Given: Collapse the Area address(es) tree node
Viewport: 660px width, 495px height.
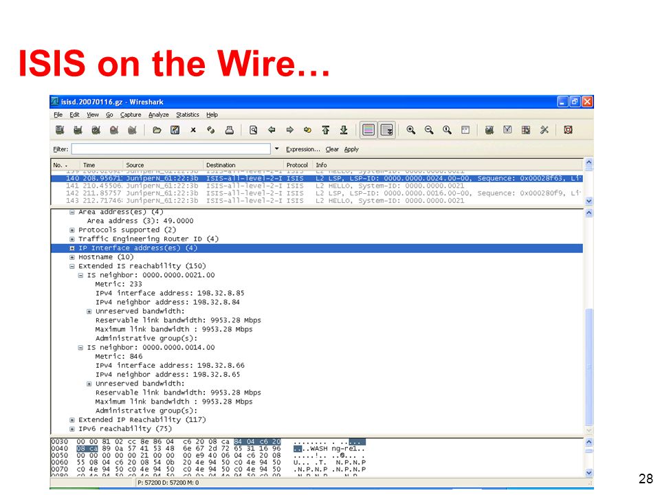Looking at the screenshot, I should [72, 212].
